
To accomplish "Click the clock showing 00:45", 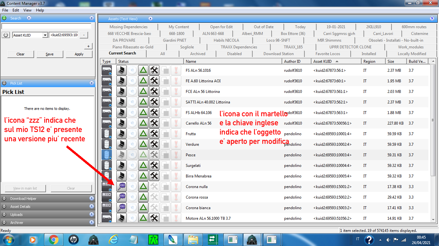I will pyautogui.click(x=421, y=237).
